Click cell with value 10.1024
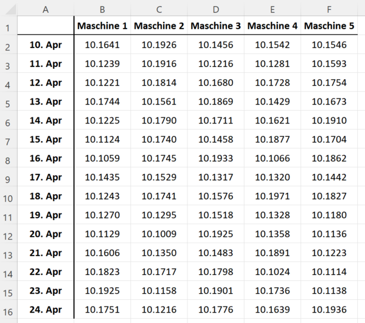This screenshot has width=365, height=323. (x=273, y=271)
